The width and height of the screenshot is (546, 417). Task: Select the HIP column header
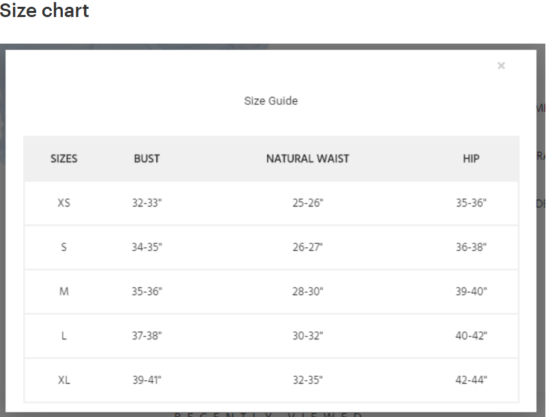click(471, 159)
